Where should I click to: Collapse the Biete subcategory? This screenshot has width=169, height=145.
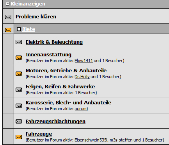(x=19, y=29)
